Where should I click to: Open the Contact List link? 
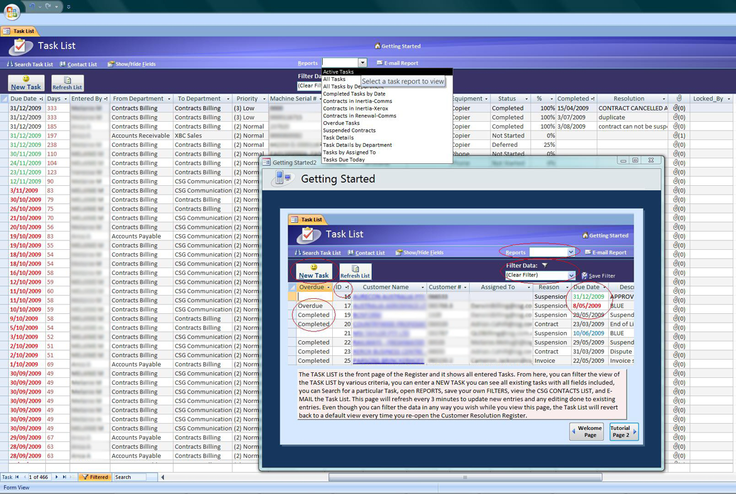78,64
